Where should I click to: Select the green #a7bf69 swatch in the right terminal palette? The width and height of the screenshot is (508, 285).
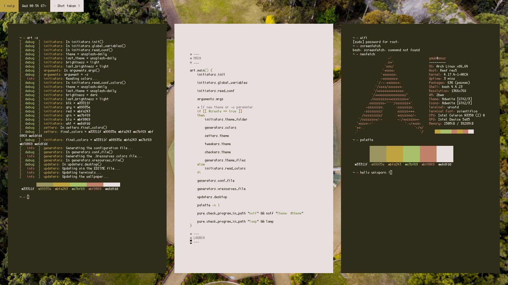click(411, 154)
